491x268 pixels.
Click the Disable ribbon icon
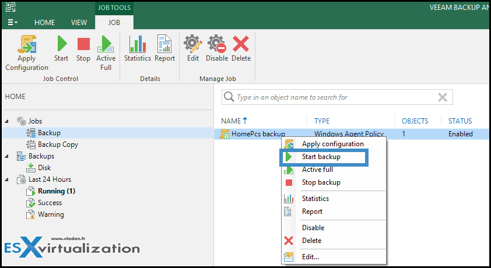coord(217,44)
